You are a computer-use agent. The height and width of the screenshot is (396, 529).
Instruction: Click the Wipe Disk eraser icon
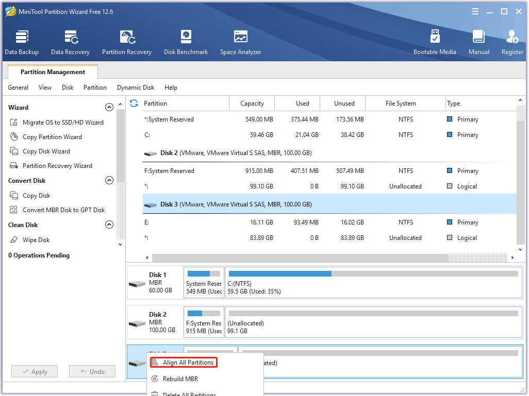tap(14, 239)
